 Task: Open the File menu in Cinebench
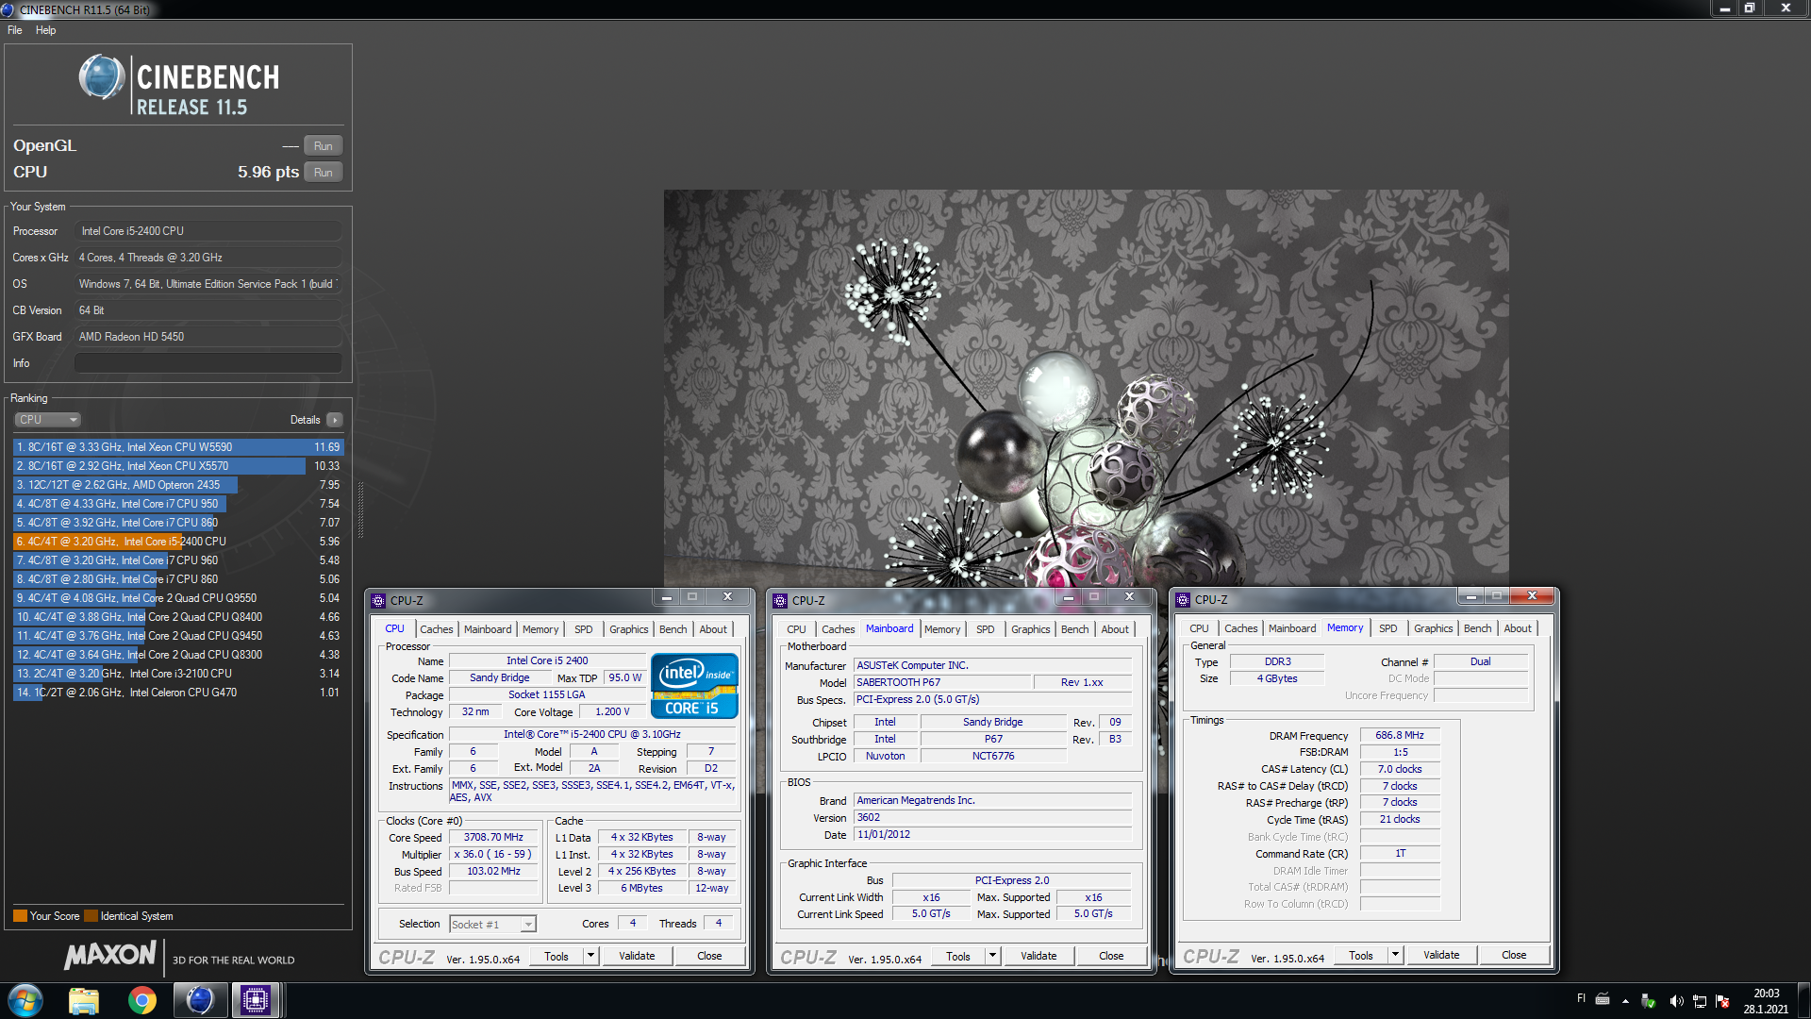click(x=14, y=30)
